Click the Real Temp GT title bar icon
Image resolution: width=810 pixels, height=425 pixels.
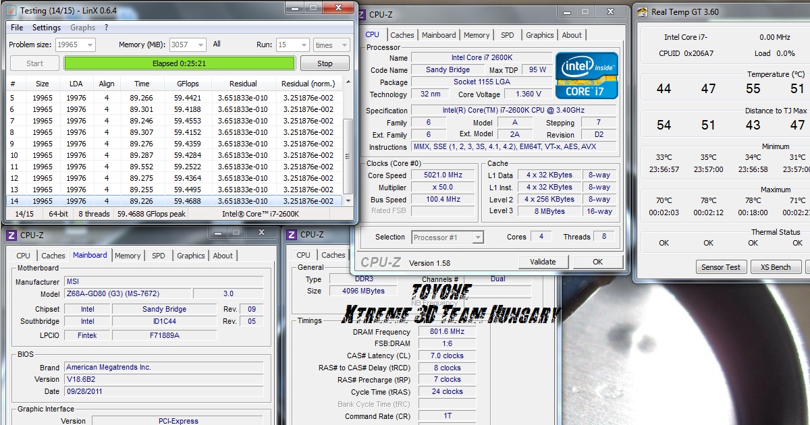tap(642, 11)
